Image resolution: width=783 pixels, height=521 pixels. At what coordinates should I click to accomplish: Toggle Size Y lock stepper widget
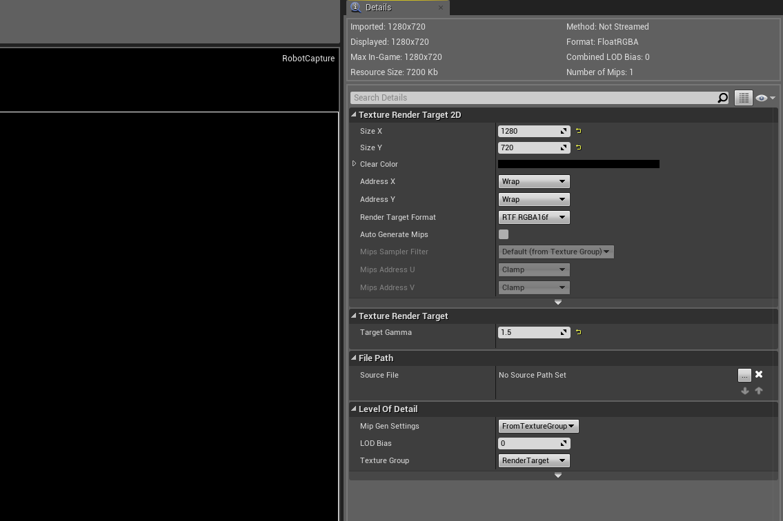click(563, 147)
